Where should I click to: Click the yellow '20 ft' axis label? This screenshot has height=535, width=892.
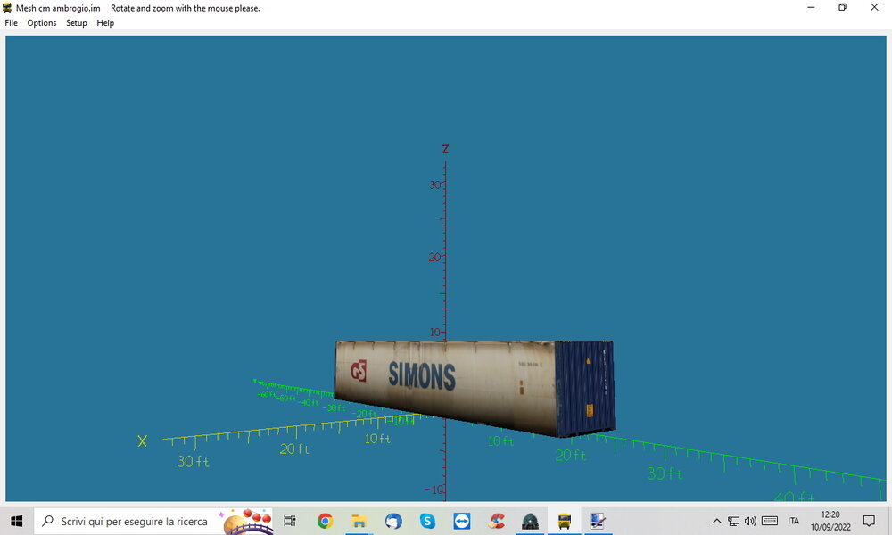294,449
